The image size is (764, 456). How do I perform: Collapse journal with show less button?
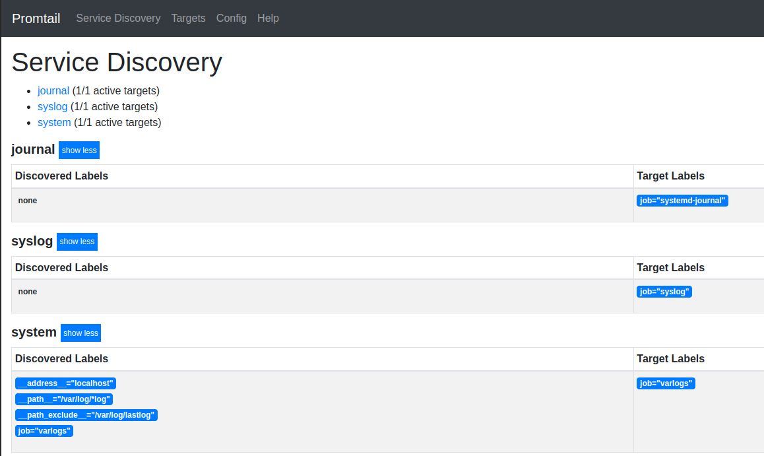pyautogui.click(x=79, y=150)
